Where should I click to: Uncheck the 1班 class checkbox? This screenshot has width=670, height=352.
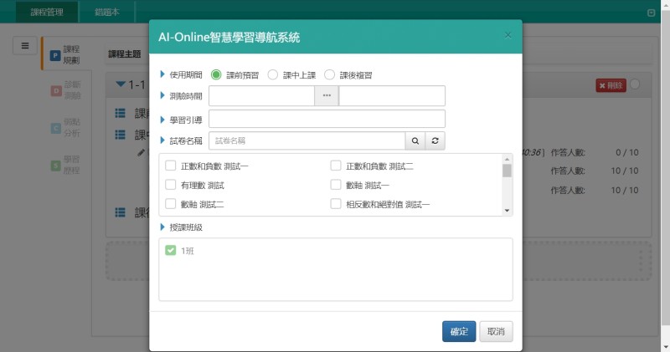[x=171, y=250]
